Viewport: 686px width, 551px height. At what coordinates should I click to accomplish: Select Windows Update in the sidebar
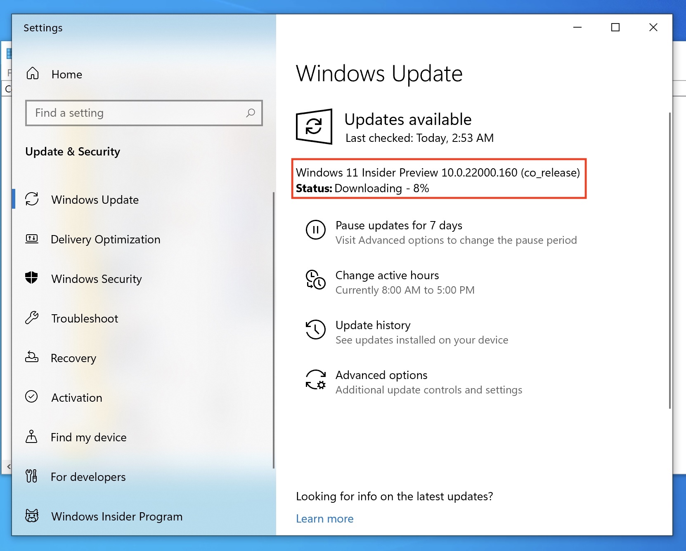[95, 200]
